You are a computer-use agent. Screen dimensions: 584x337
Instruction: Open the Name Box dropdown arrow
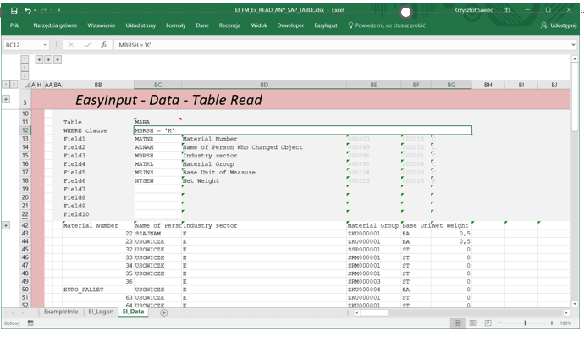(x=45, y=45)
